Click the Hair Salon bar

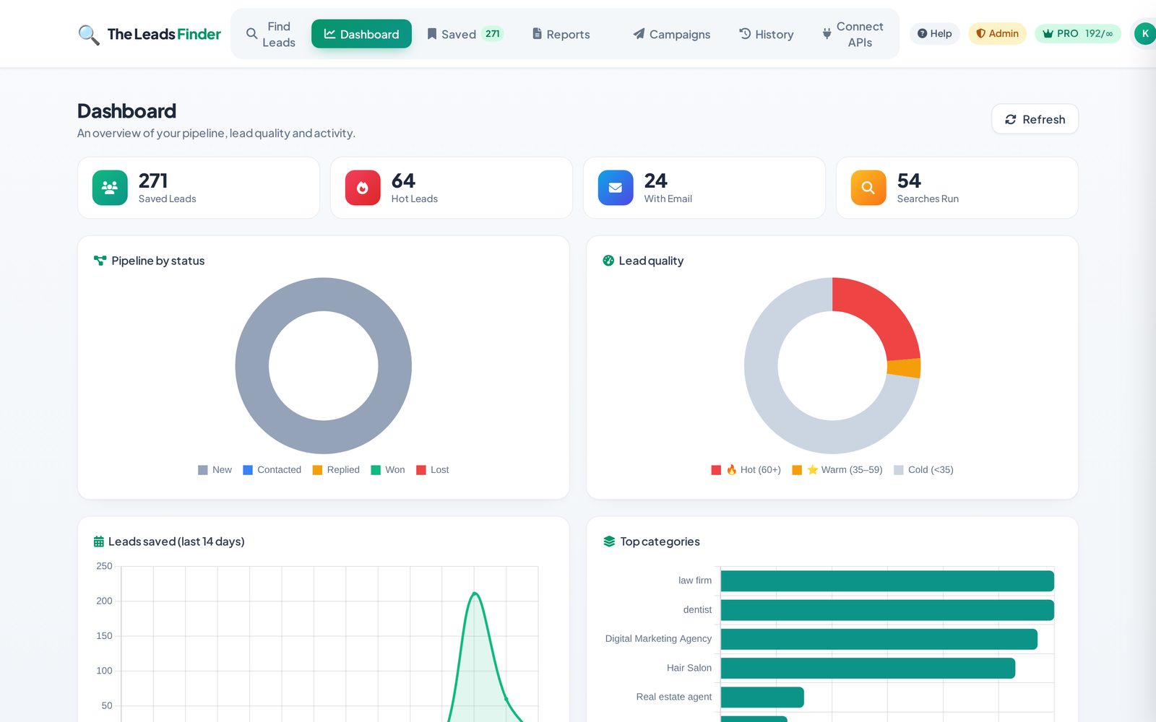(868, 668)
